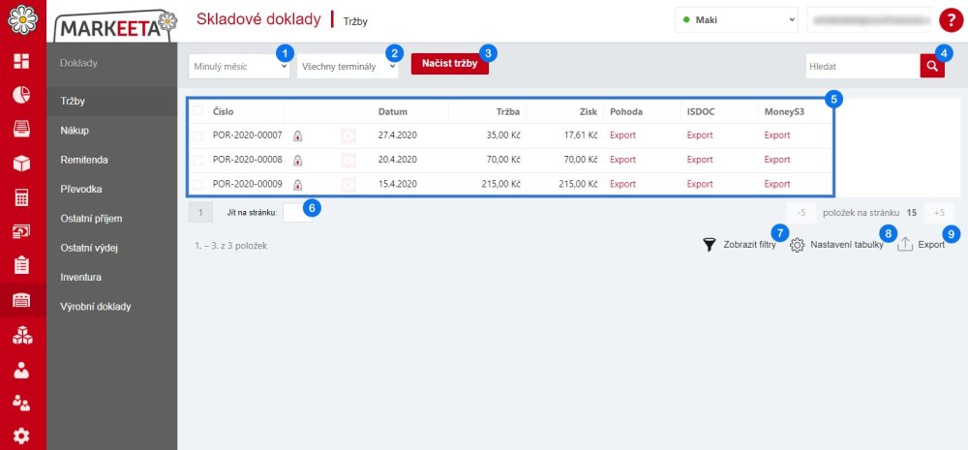Screen dimensions: 968x450
Task: Click Pohoda Export link for POR-2020-00007
Action: (x=622, y=135)
